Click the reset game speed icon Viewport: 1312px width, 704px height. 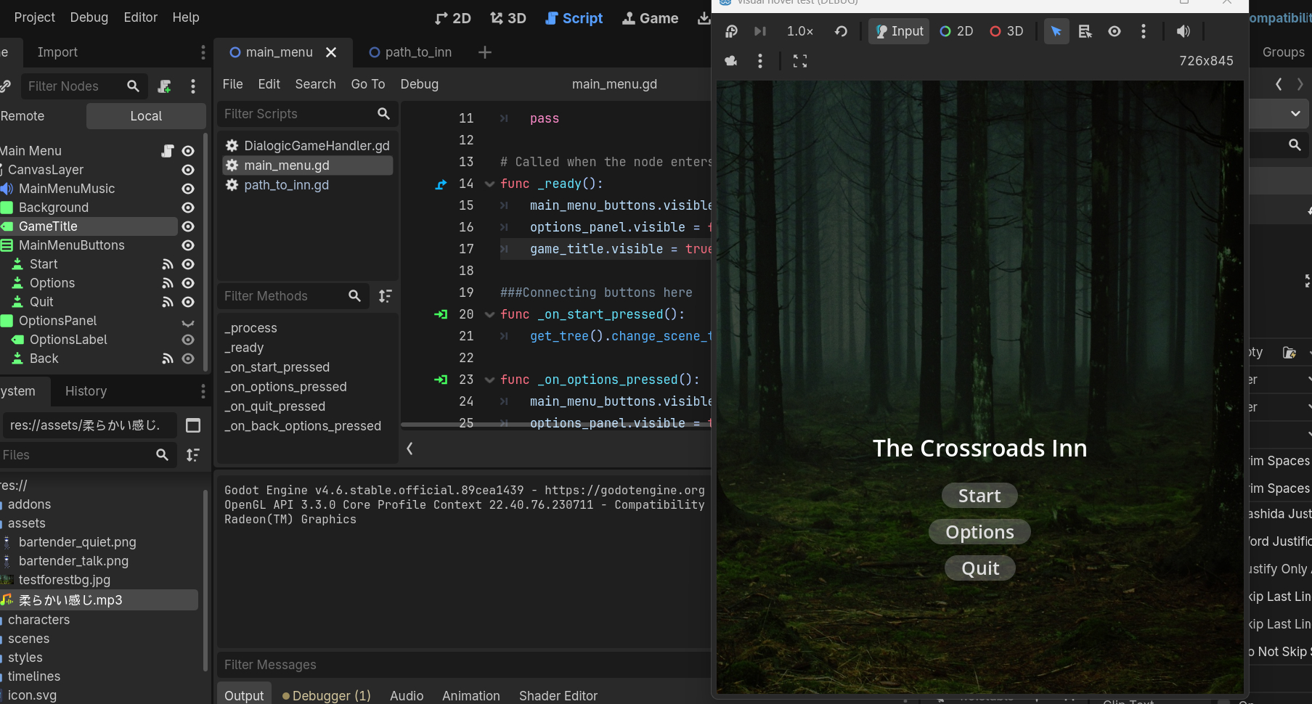(841, 31)
